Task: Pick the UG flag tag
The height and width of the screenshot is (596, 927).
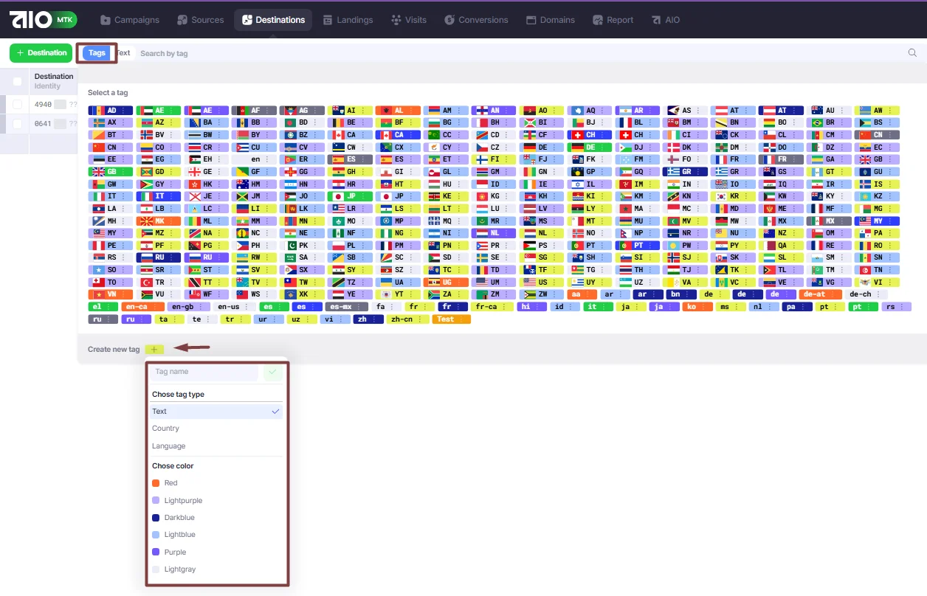Action: pos(446,282)
